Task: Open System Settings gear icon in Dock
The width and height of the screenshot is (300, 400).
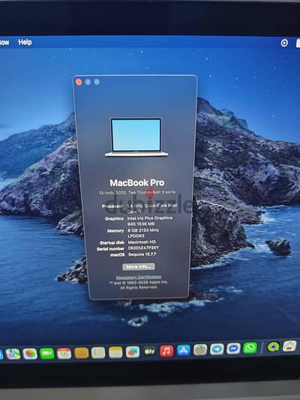Action: coord(200,350)
